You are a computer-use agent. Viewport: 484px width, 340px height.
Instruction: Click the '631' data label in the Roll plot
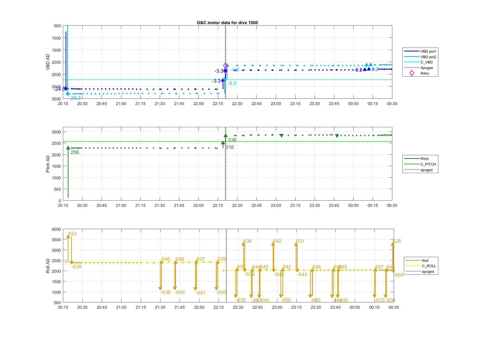pos(300,241)
